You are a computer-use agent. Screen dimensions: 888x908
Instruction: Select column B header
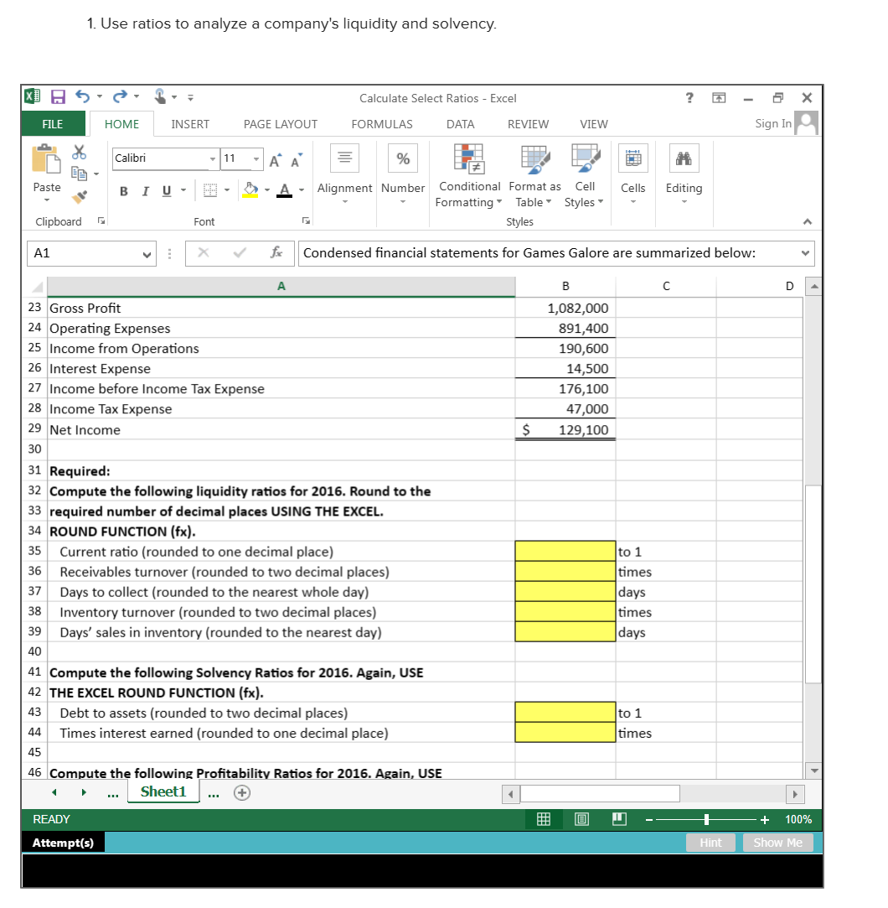coord(565,286)
